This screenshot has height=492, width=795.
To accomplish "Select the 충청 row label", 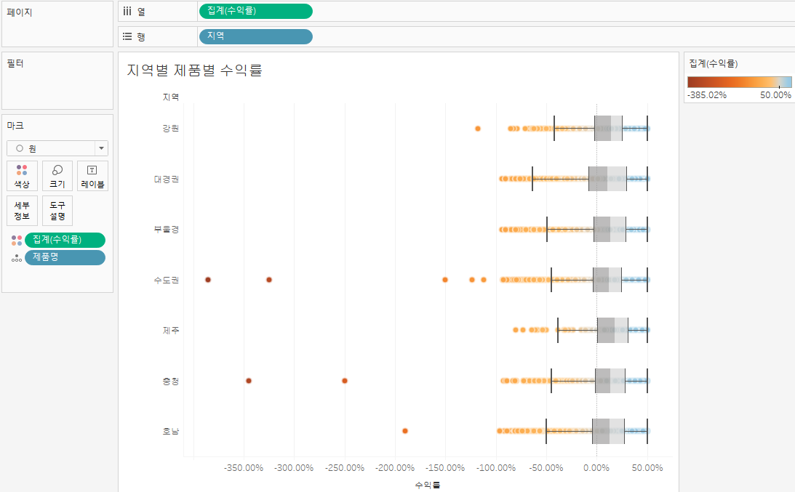I will 170,381.
